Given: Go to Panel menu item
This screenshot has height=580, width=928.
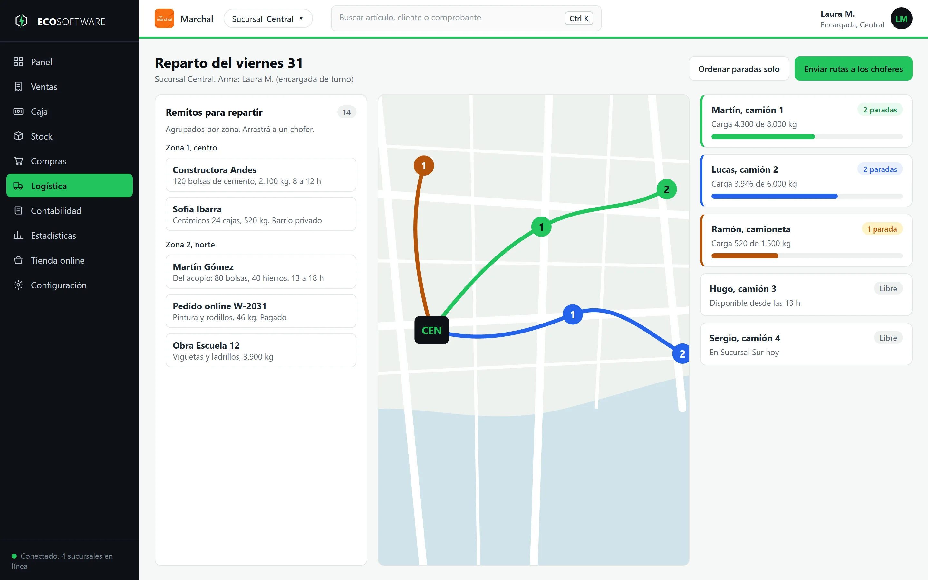Looking at the screenshot, I should pyautogui.click(x=69, y=62).
